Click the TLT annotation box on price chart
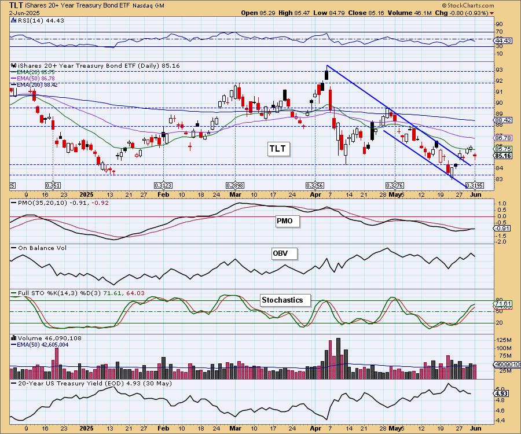 [x=278, y=149]
